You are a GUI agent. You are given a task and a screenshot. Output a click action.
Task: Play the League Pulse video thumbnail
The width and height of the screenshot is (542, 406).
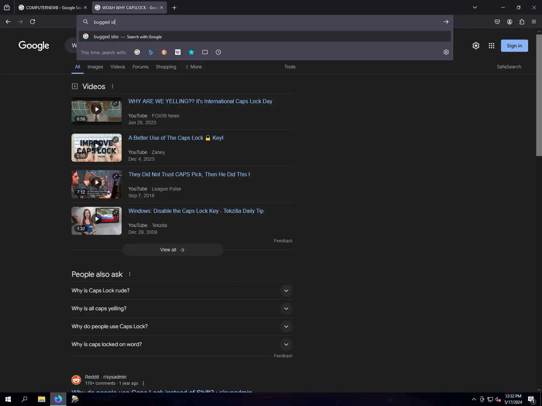pyautogui.click(x=97, y=184)
